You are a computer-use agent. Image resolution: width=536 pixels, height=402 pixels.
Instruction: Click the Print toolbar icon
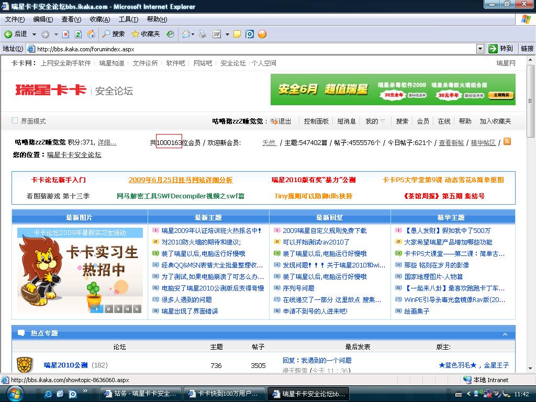[x=203, y=34]
